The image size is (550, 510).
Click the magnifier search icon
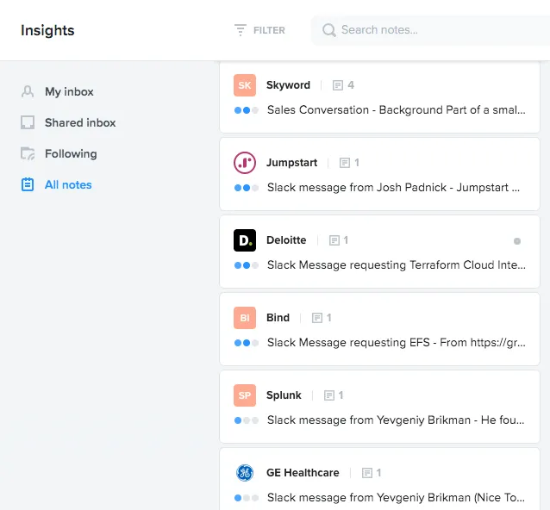pos(328,30)
